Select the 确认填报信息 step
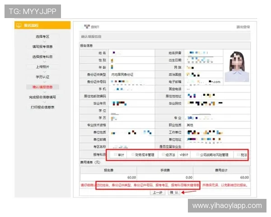This screenshot has height=217, width=271. (x=42, y=87)
